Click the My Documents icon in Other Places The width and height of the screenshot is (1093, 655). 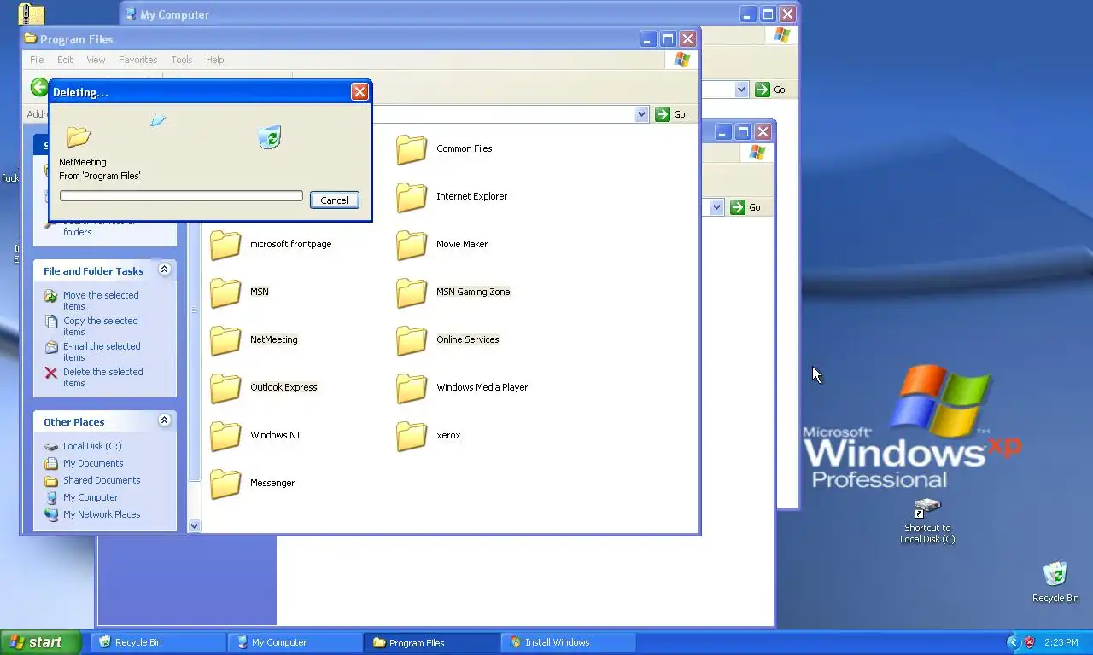[x=51, y=463]
